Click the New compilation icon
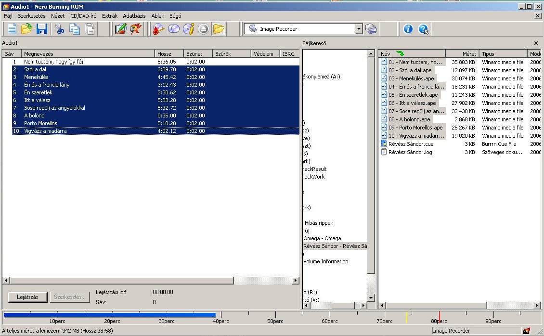The width and height of the screenshot is (544, 336). tap(12, 29)
